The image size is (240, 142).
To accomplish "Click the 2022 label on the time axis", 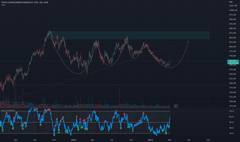I will (74, 140).
